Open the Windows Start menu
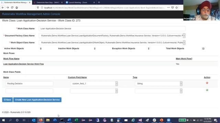Screen dimensions: 220x123 [3, 120]
